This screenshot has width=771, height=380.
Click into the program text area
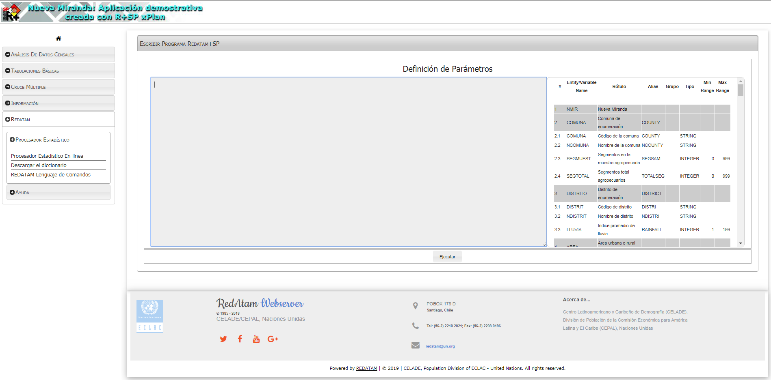click(349, 162)
